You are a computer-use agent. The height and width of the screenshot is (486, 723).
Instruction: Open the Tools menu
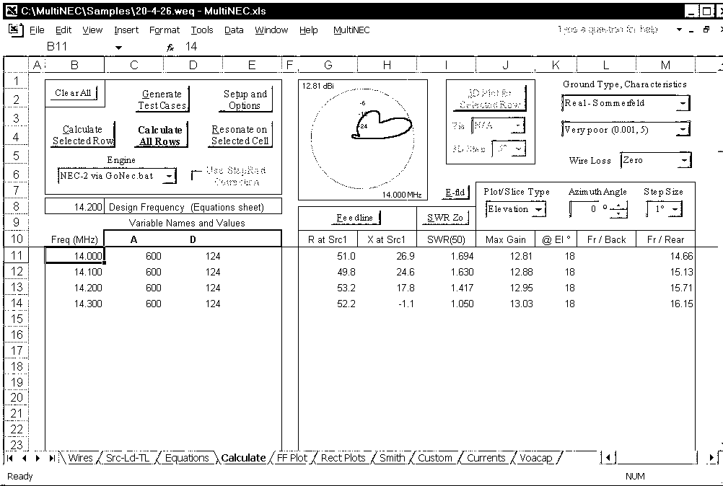[202, 30]
